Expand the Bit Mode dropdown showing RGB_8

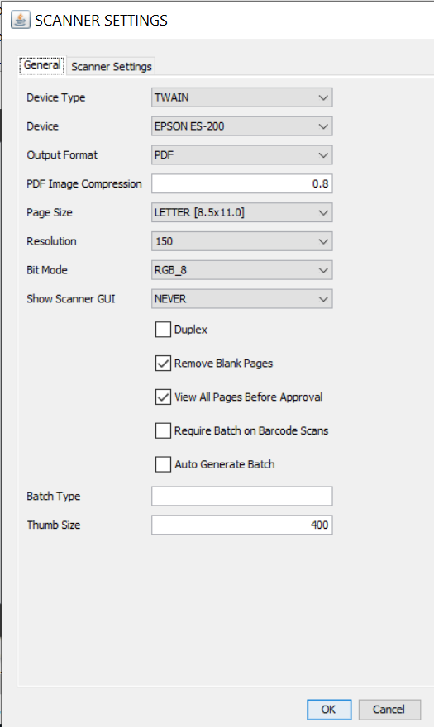coord(242,270)
